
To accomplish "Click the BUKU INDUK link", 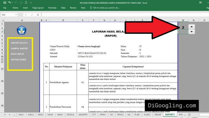I will tap(17, 54).
